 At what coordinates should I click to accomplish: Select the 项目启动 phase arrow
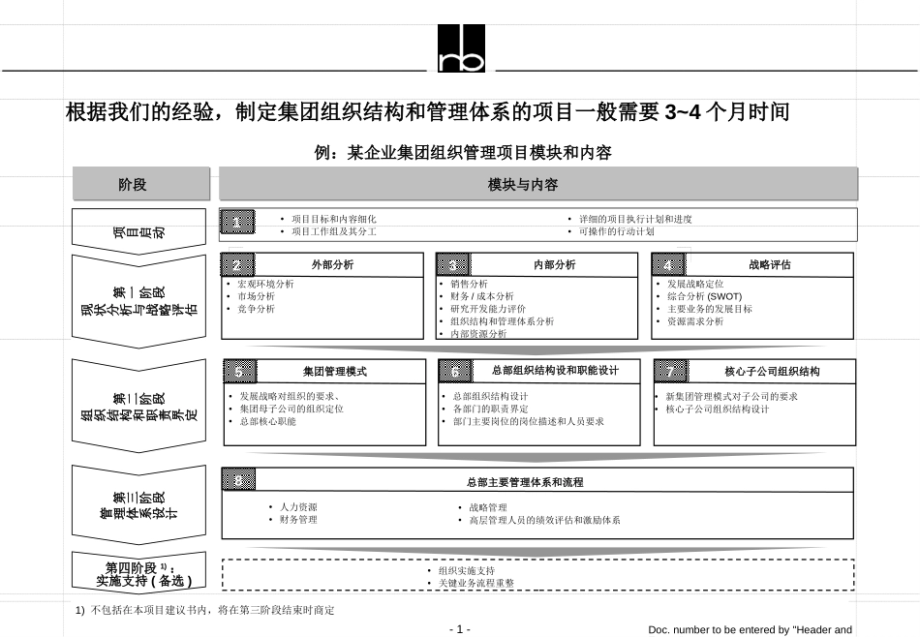coord(138,231)
